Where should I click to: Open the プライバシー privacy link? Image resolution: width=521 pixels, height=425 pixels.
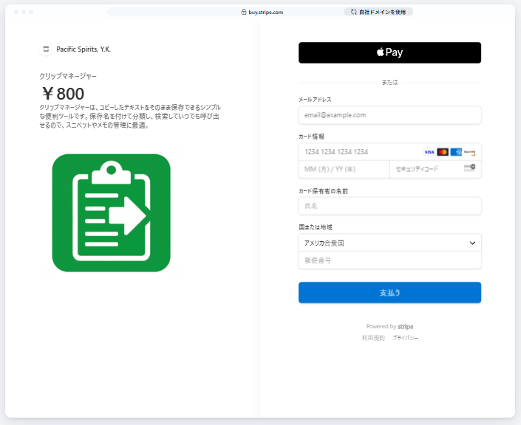pos(405,337)
